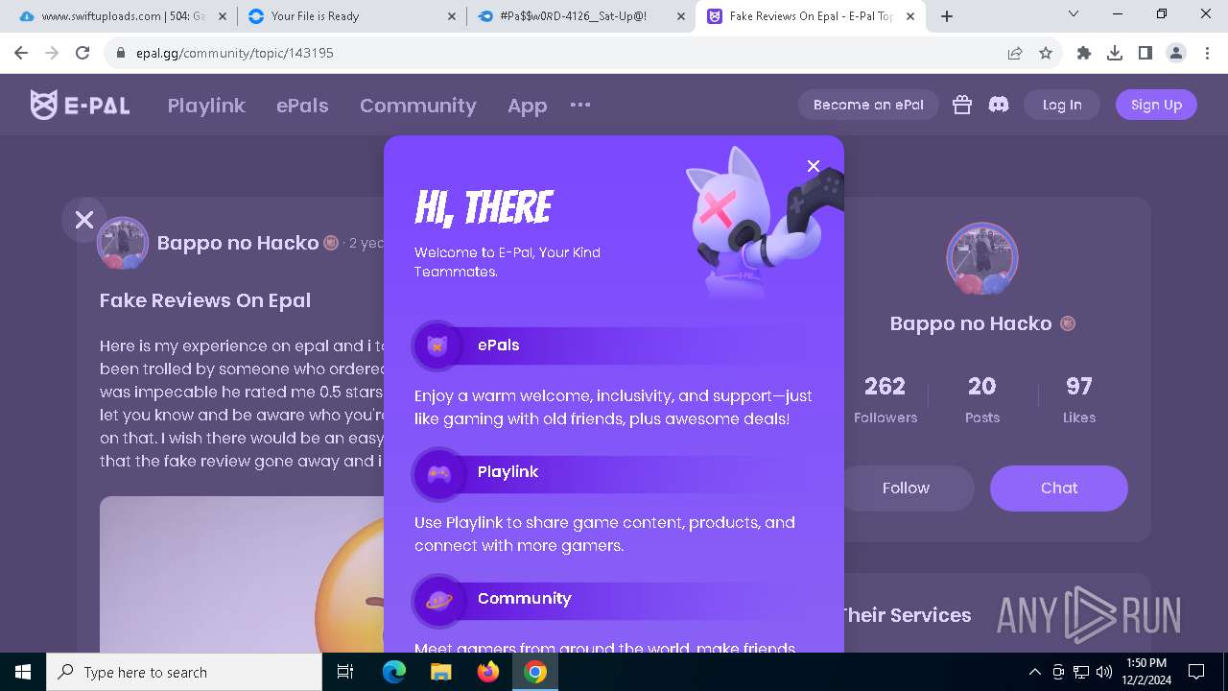Click the post author name Bappo no Hacko
This screenshot has height=691, width=1228.
pos(238,243)
